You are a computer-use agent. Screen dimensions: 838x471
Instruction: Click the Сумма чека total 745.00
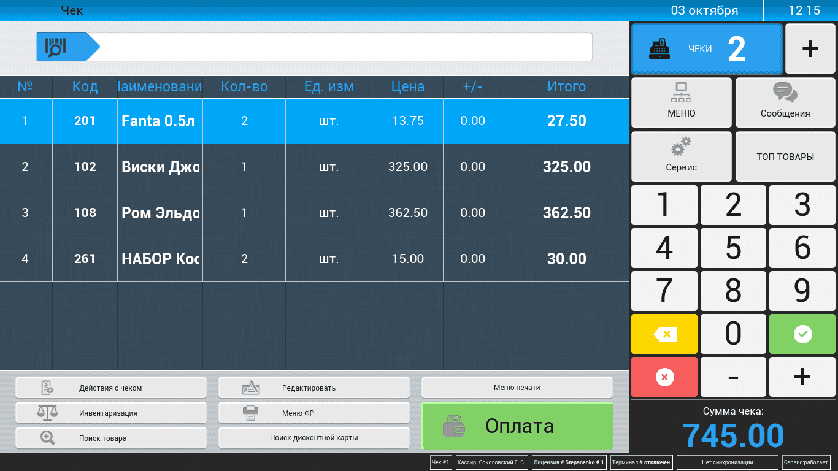tap(733, 435)
